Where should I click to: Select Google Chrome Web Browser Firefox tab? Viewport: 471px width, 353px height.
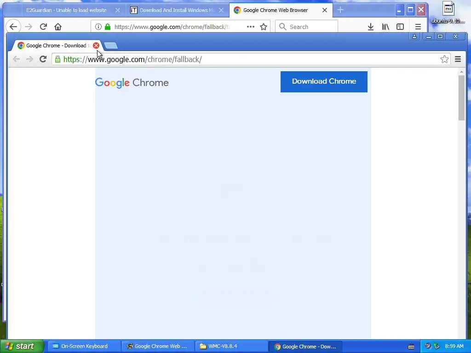pyautogui.click(x=276, y=10)
